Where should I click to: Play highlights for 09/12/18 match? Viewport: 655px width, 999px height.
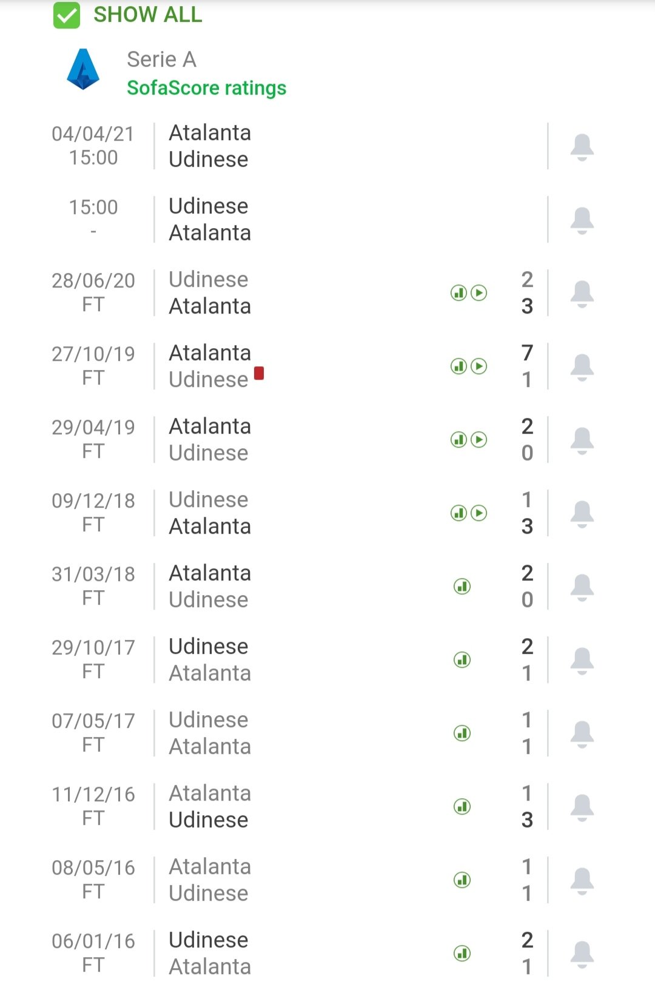pos(479,513)
